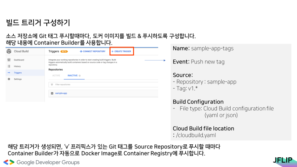
Task: Click the help icon next to INACTIVE
Action: 80,76
